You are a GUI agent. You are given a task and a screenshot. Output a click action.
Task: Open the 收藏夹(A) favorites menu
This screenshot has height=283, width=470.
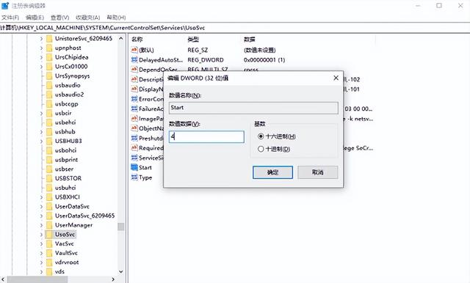pos(88,18)
